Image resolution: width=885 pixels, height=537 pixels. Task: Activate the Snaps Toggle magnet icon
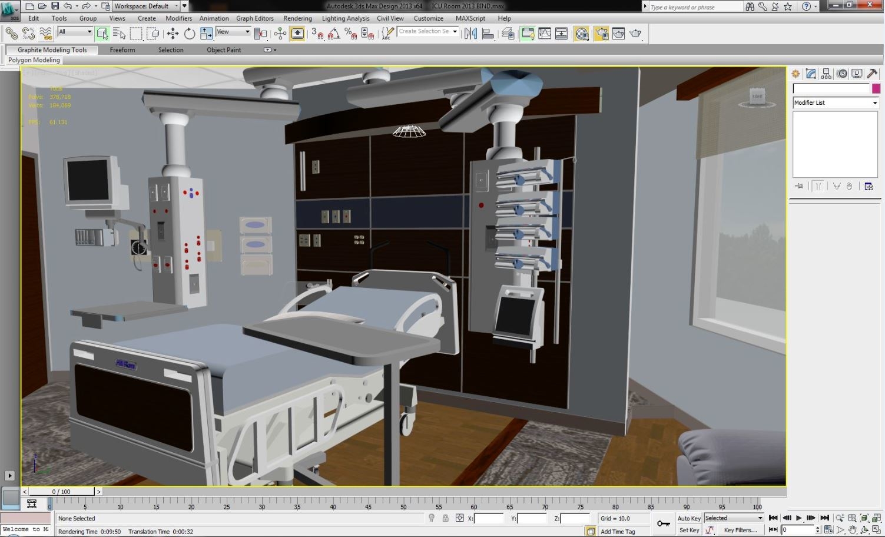[317, 34]
